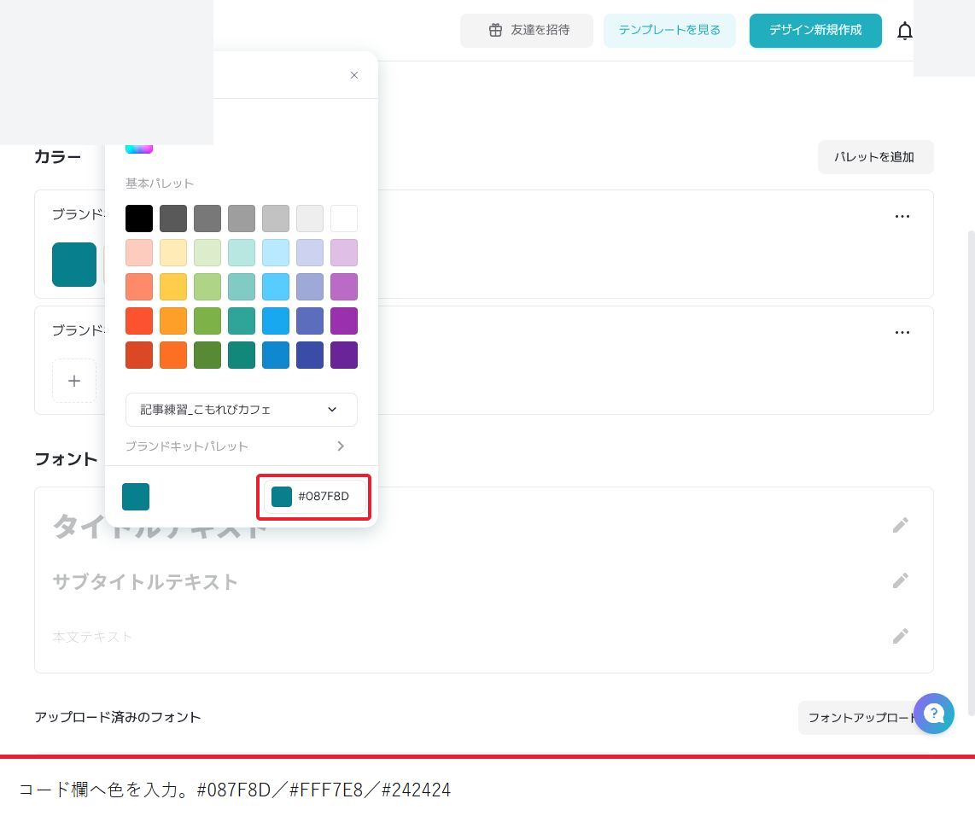Pick the white swatch in basic palette

pyautogui.click(x=344, y=219)
